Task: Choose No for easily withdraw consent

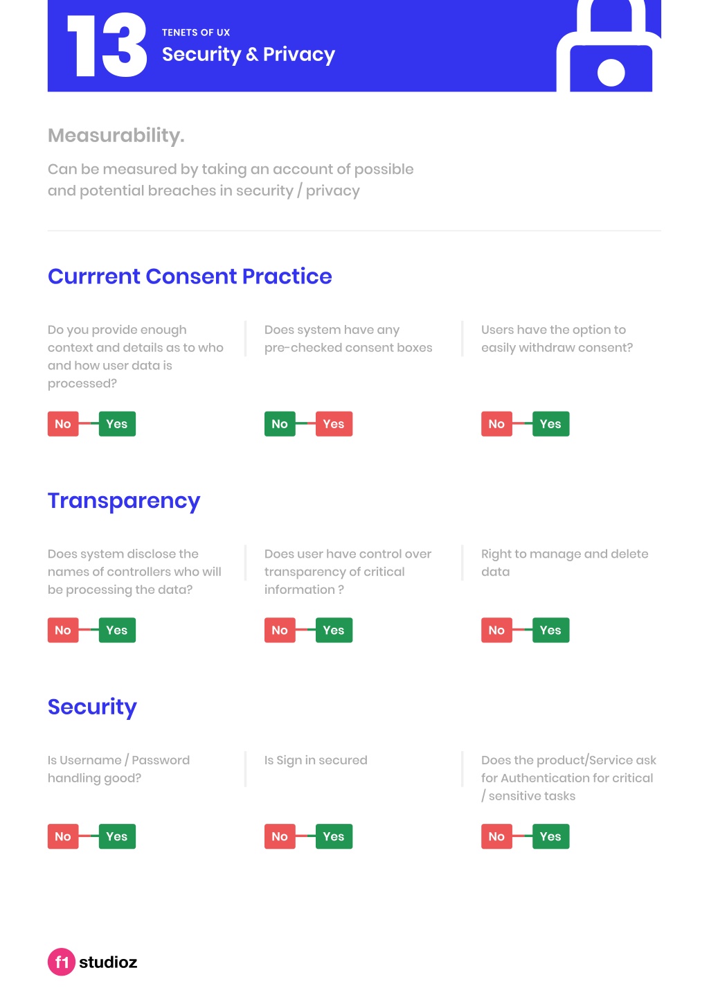Action: tap(496, 424)
